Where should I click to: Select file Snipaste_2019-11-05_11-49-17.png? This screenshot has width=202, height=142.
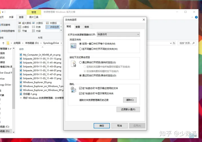[41, 78]
